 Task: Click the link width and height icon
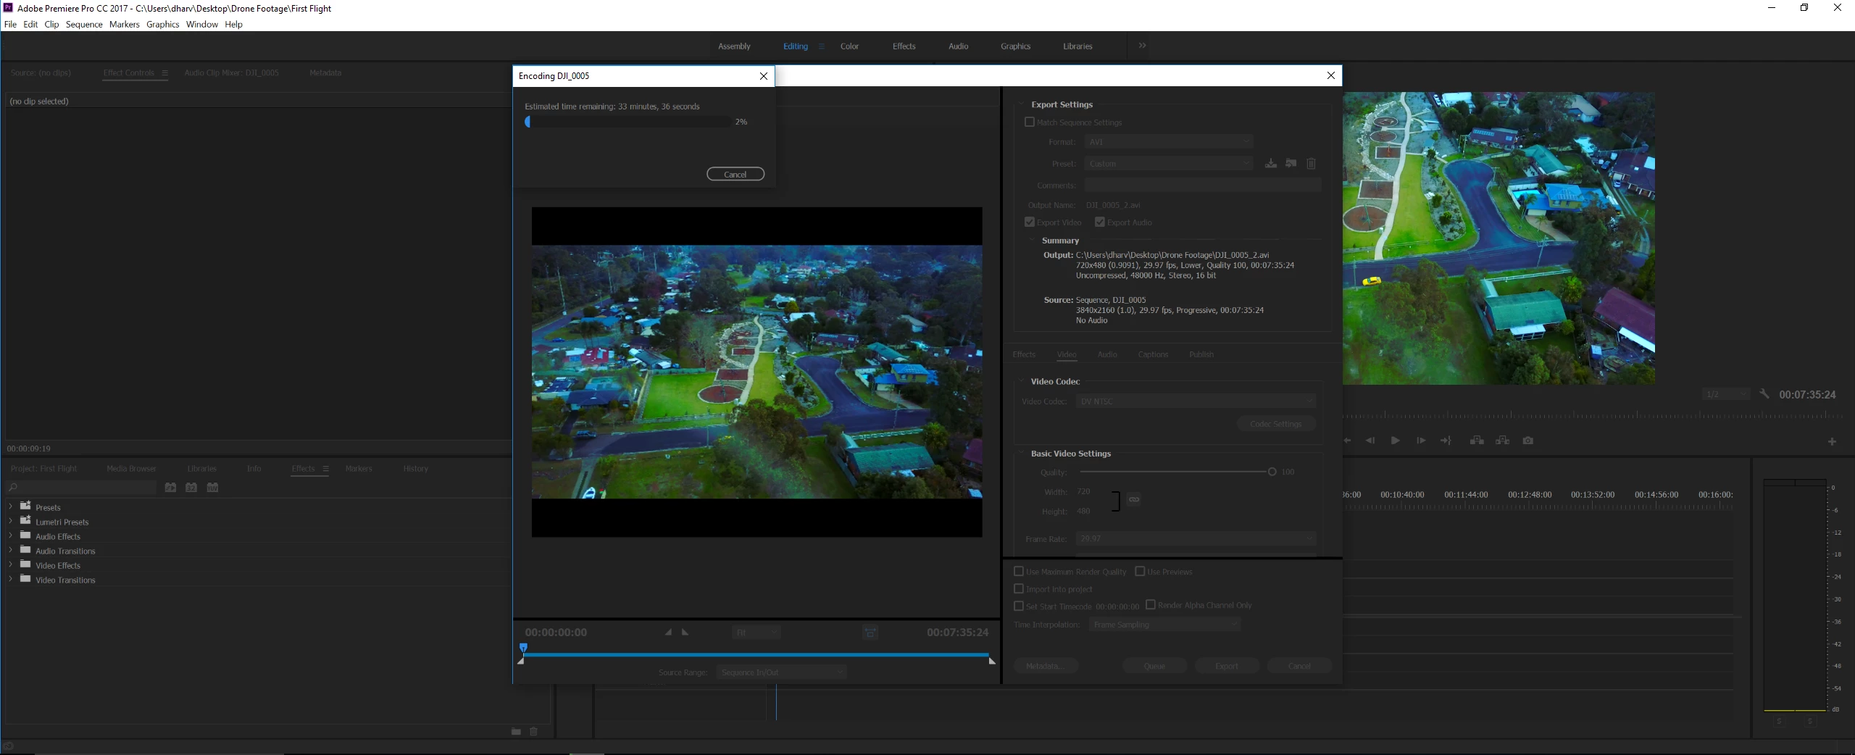coord(1134,499)
